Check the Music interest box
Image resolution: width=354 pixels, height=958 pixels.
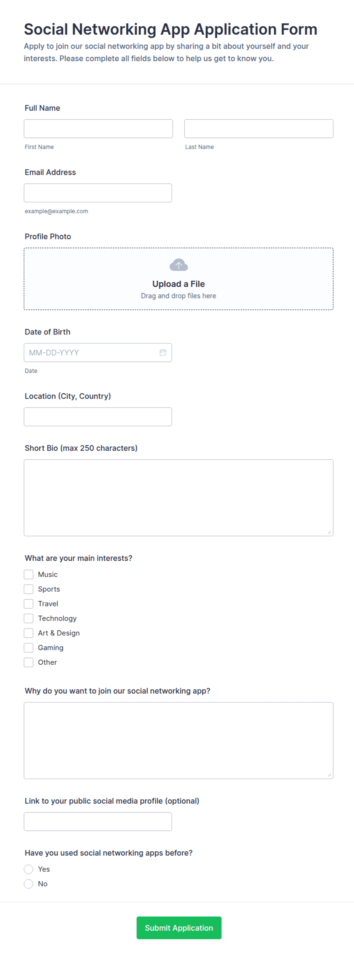click(x=29, y=574)
